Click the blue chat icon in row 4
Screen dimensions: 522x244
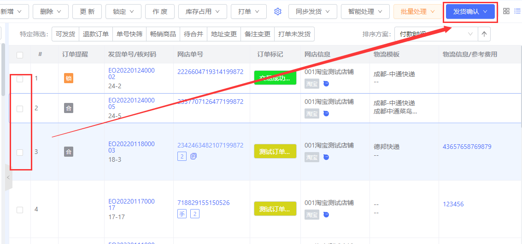tap(326, 215)
